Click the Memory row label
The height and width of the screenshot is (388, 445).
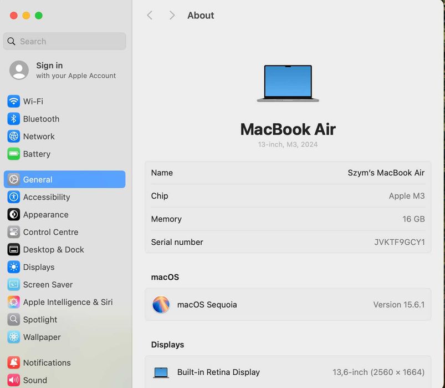tap(166, 219)
